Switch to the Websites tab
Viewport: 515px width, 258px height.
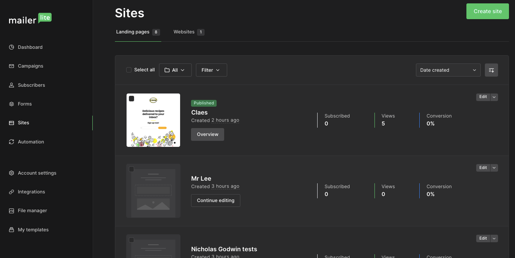(189, 32)
